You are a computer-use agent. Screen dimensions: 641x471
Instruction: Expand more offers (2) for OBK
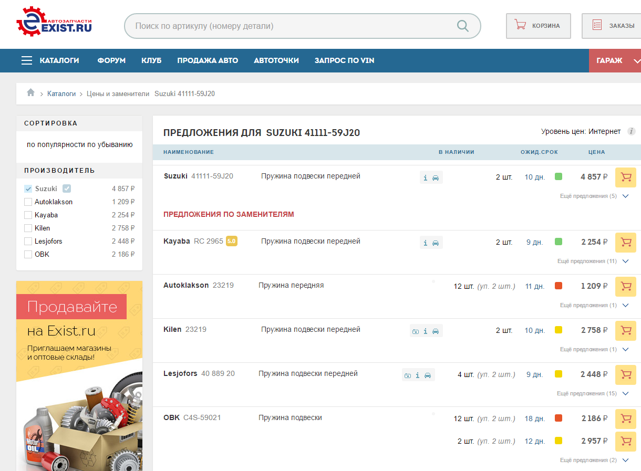594,460
